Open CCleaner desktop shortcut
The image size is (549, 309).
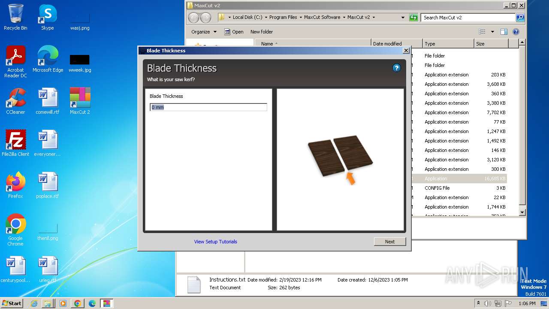pyautogui.click(x=15, y=101)
